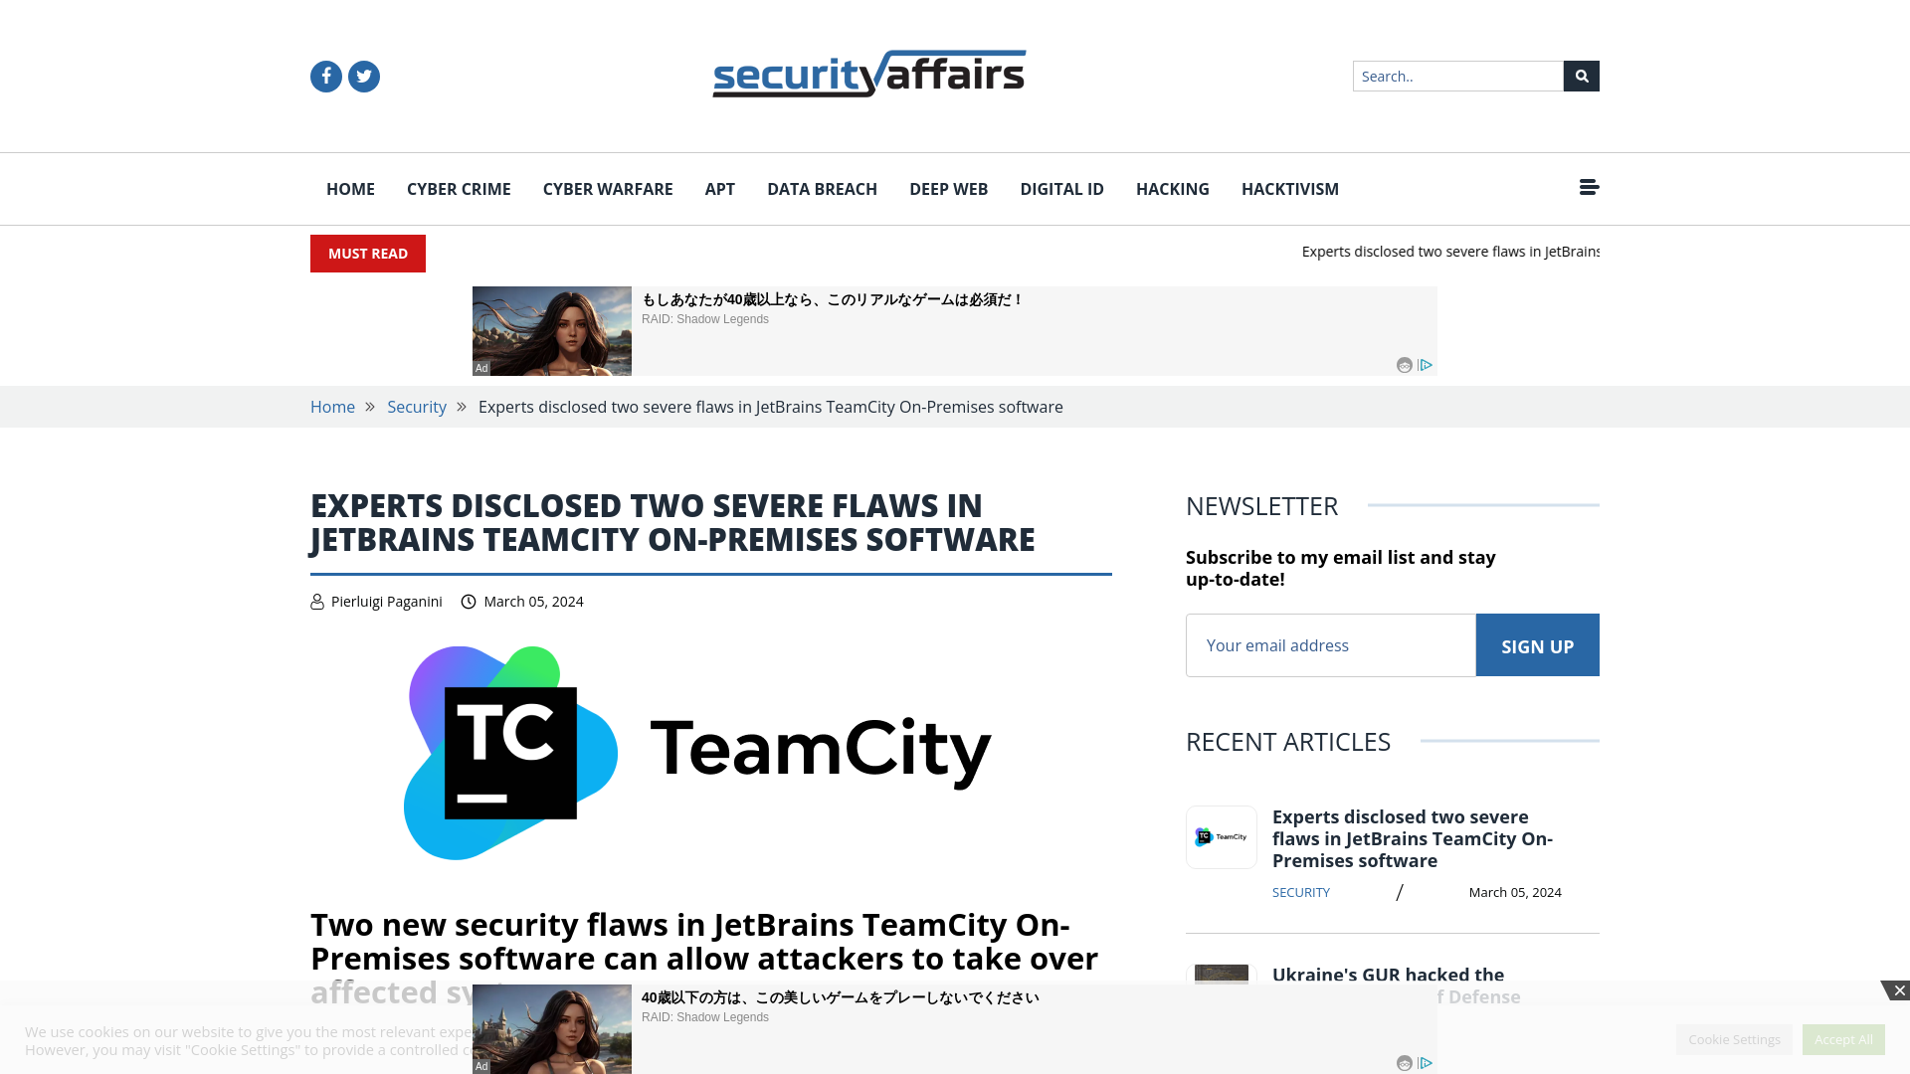
Task: Click Accept All cookies button
Action: click(x=1843, y=1038)
